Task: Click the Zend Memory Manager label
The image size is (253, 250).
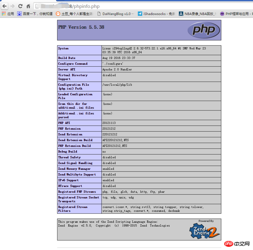Action: [74, 169]
